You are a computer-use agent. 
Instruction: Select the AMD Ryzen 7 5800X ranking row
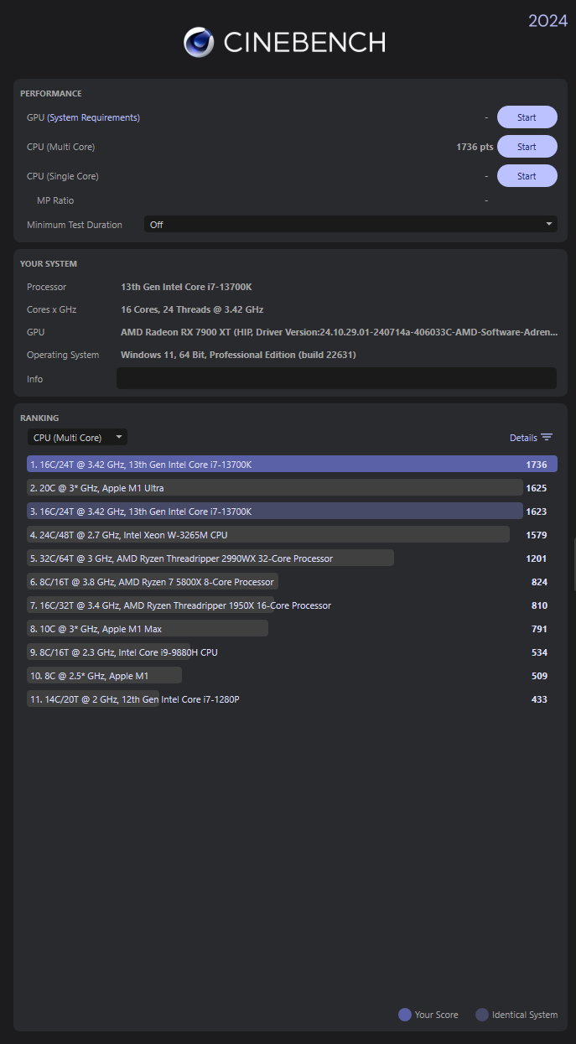coord(292,582)
